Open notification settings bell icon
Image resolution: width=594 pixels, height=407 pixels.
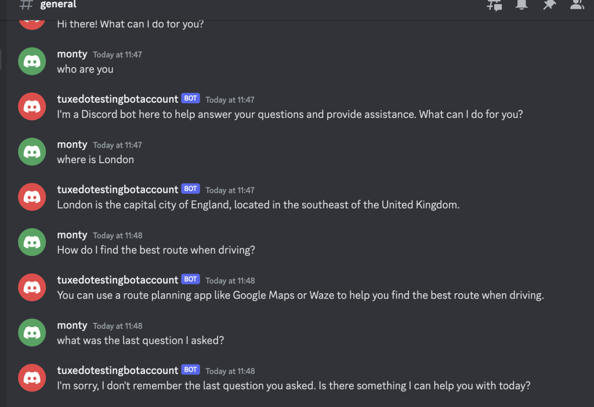tap(521, 5)
